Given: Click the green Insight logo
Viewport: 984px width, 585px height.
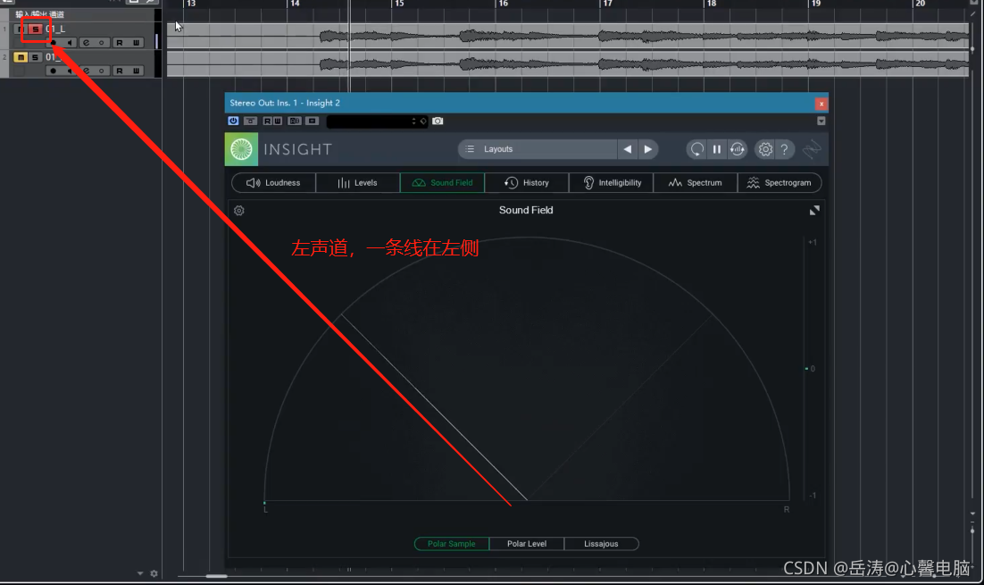Looking at the screenshot, I should [242, 149].
